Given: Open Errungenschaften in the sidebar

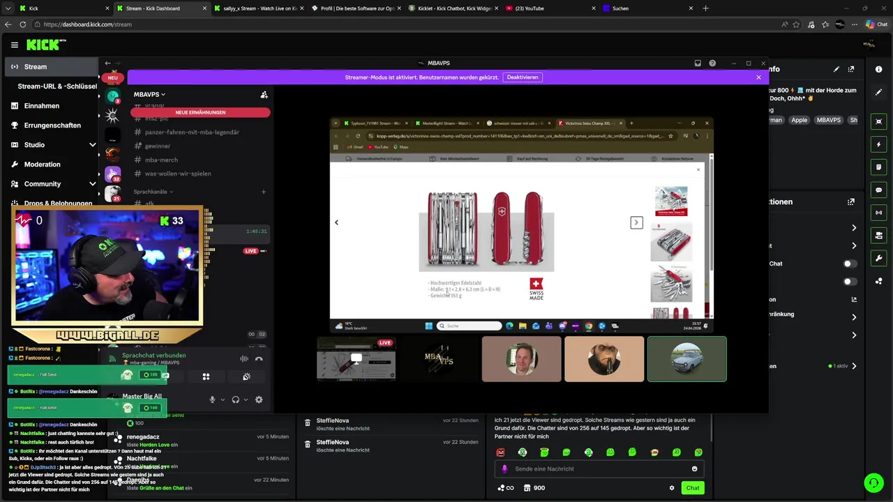Looking at the screenshot, I should (x=53, y=125).
